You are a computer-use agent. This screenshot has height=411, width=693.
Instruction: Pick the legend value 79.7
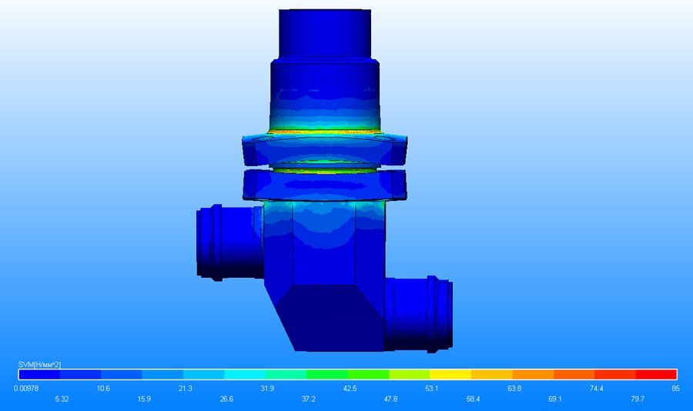tap(638, 399)
